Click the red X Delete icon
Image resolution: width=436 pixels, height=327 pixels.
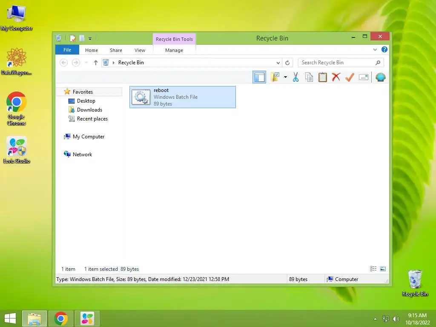point(336,77)
